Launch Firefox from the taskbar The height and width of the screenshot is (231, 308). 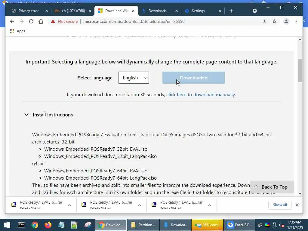point(48,225)
